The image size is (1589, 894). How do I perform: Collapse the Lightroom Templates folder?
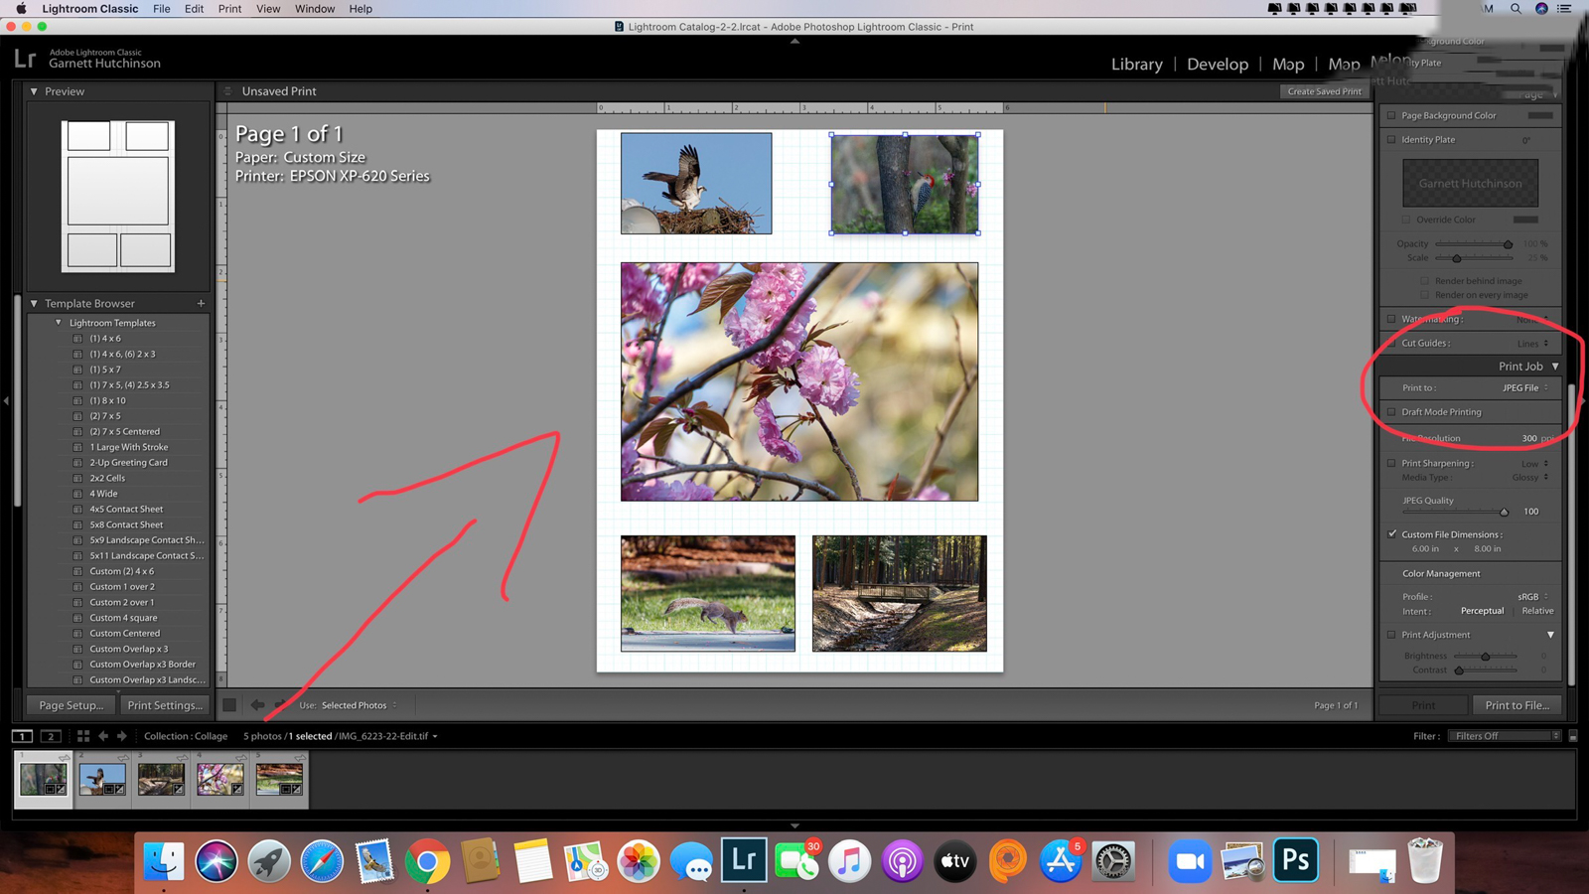pyautogui.click(x=58, y=322)
